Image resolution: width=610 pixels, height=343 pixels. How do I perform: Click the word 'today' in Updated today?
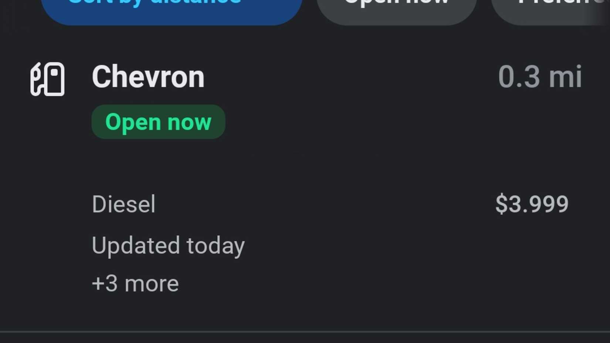(216, 246)
